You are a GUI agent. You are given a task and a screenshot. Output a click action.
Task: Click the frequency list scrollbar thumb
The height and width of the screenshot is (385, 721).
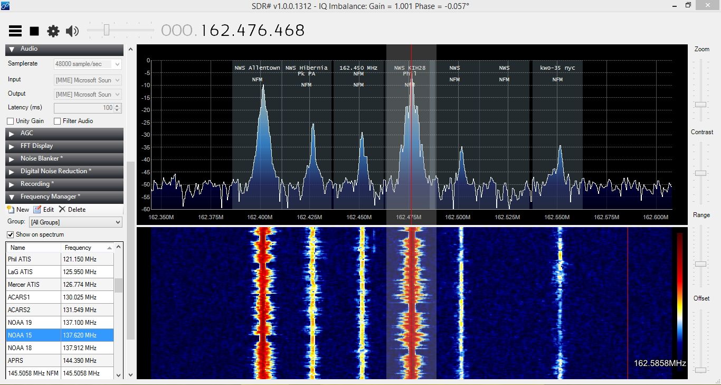[x=119, y=285]
